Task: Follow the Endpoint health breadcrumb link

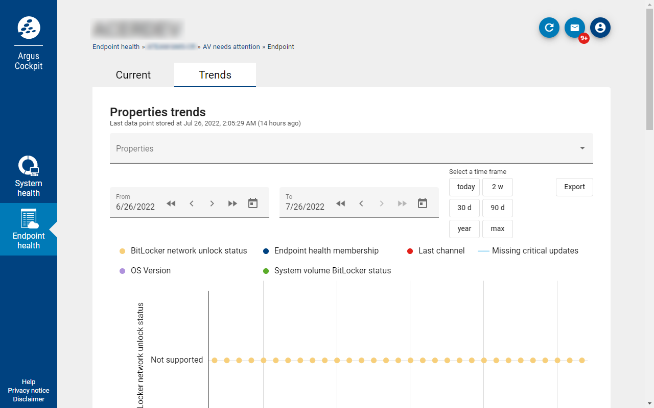Action: (116, 47)
